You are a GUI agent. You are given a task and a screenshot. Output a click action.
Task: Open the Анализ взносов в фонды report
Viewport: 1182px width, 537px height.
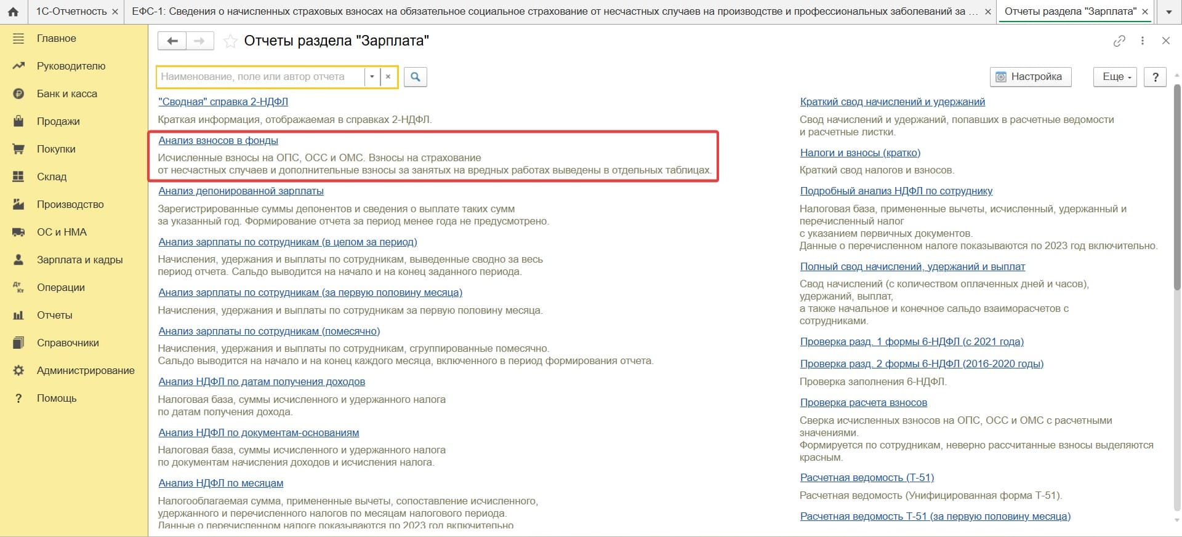[218, 140]
